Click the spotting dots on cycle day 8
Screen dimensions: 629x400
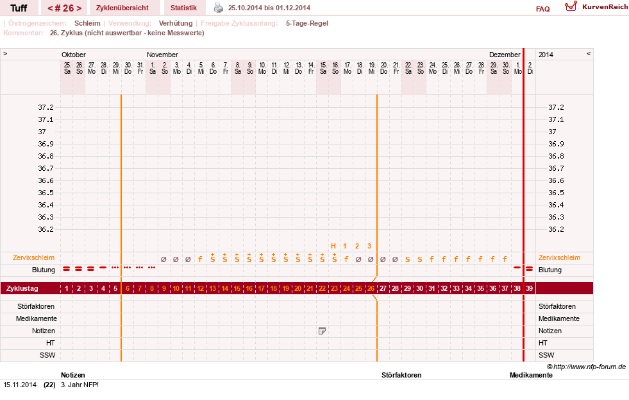[x=151, y=268]
